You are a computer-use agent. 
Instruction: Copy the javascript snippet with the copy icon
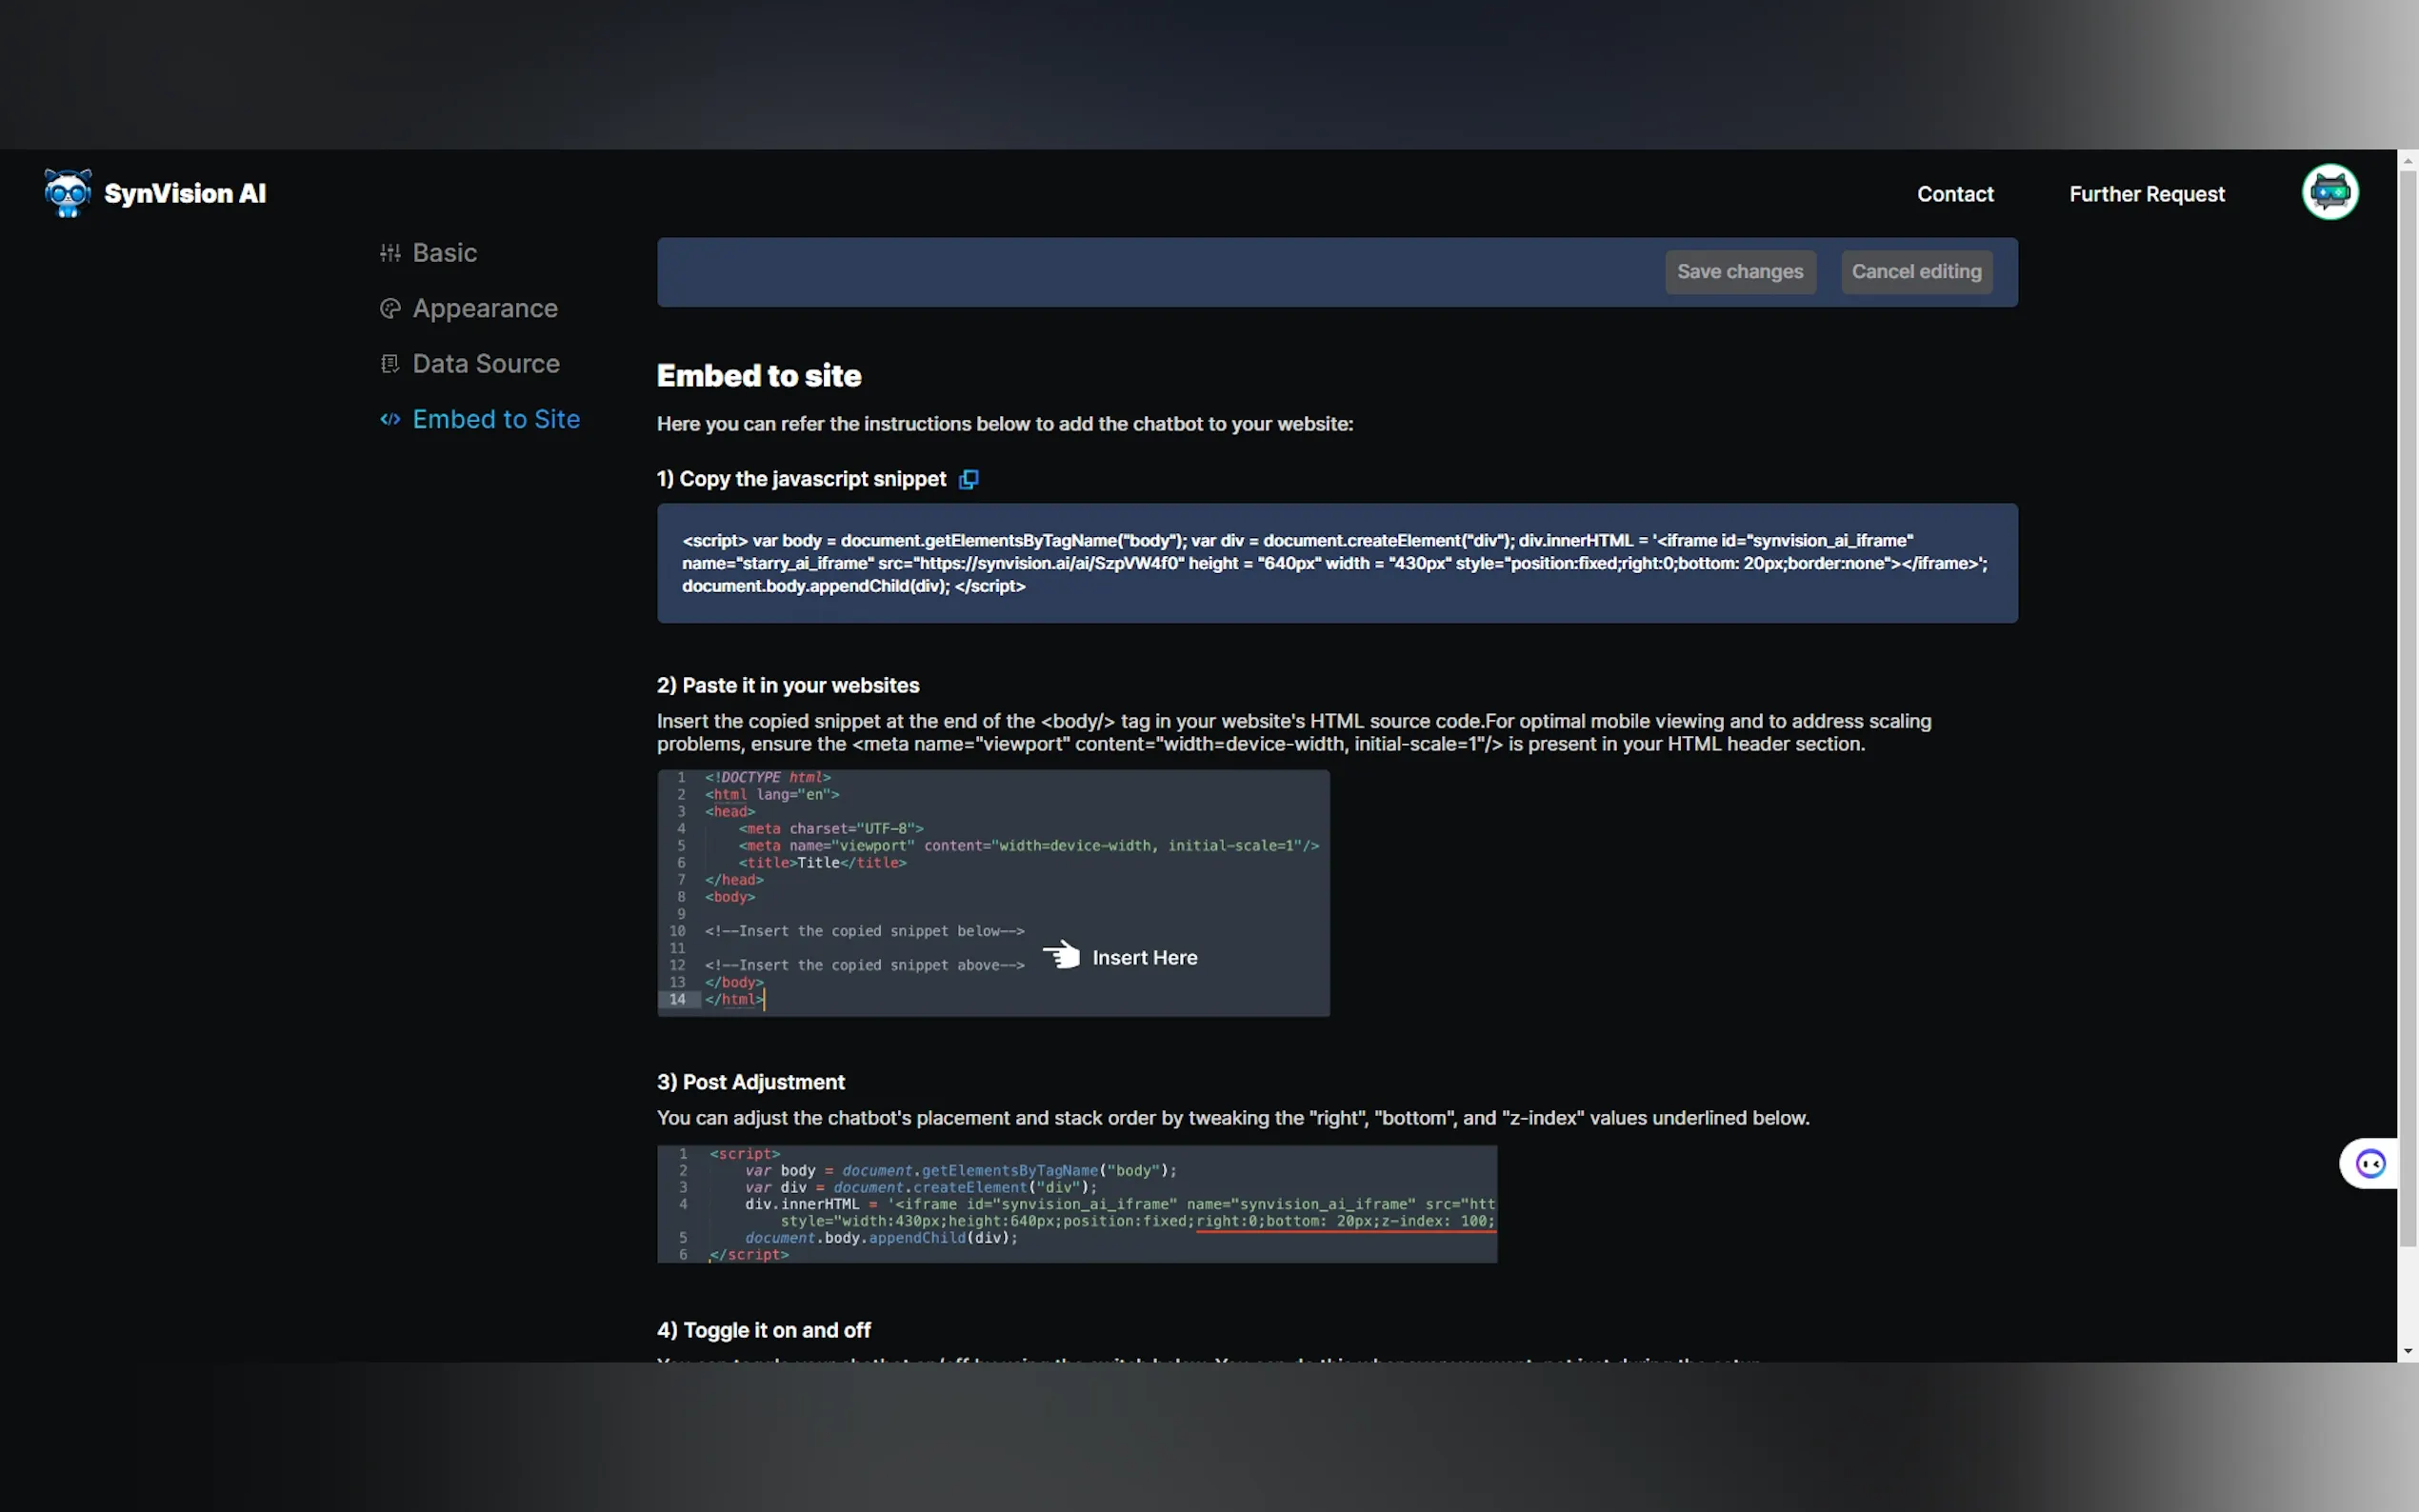tap(968, 479)
